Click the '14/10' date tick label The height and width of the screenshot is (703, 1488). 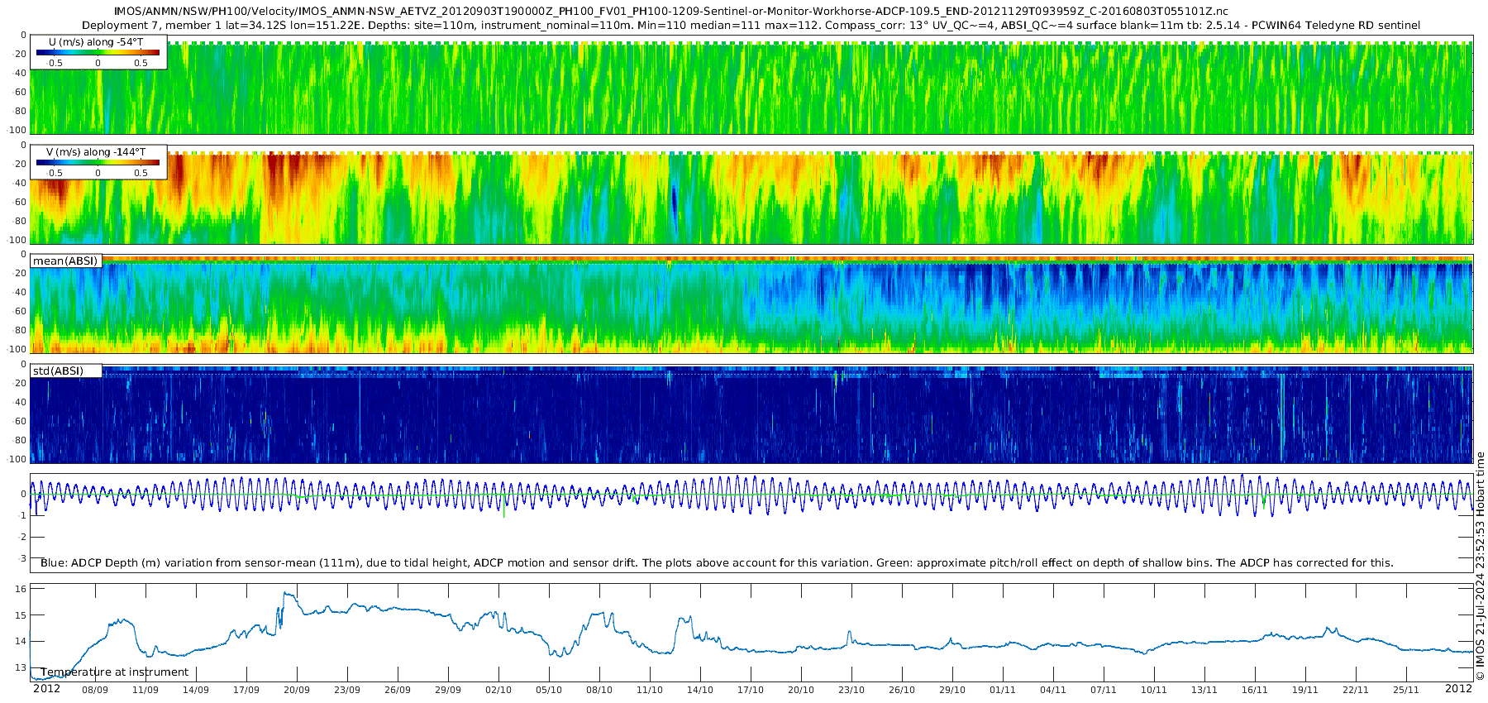click(700, 690)
